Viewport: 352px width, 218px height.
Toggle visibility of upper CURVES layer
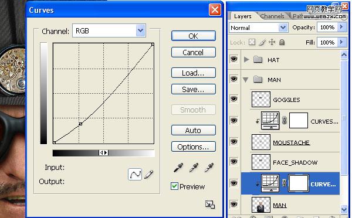click(x=233, y=121)
